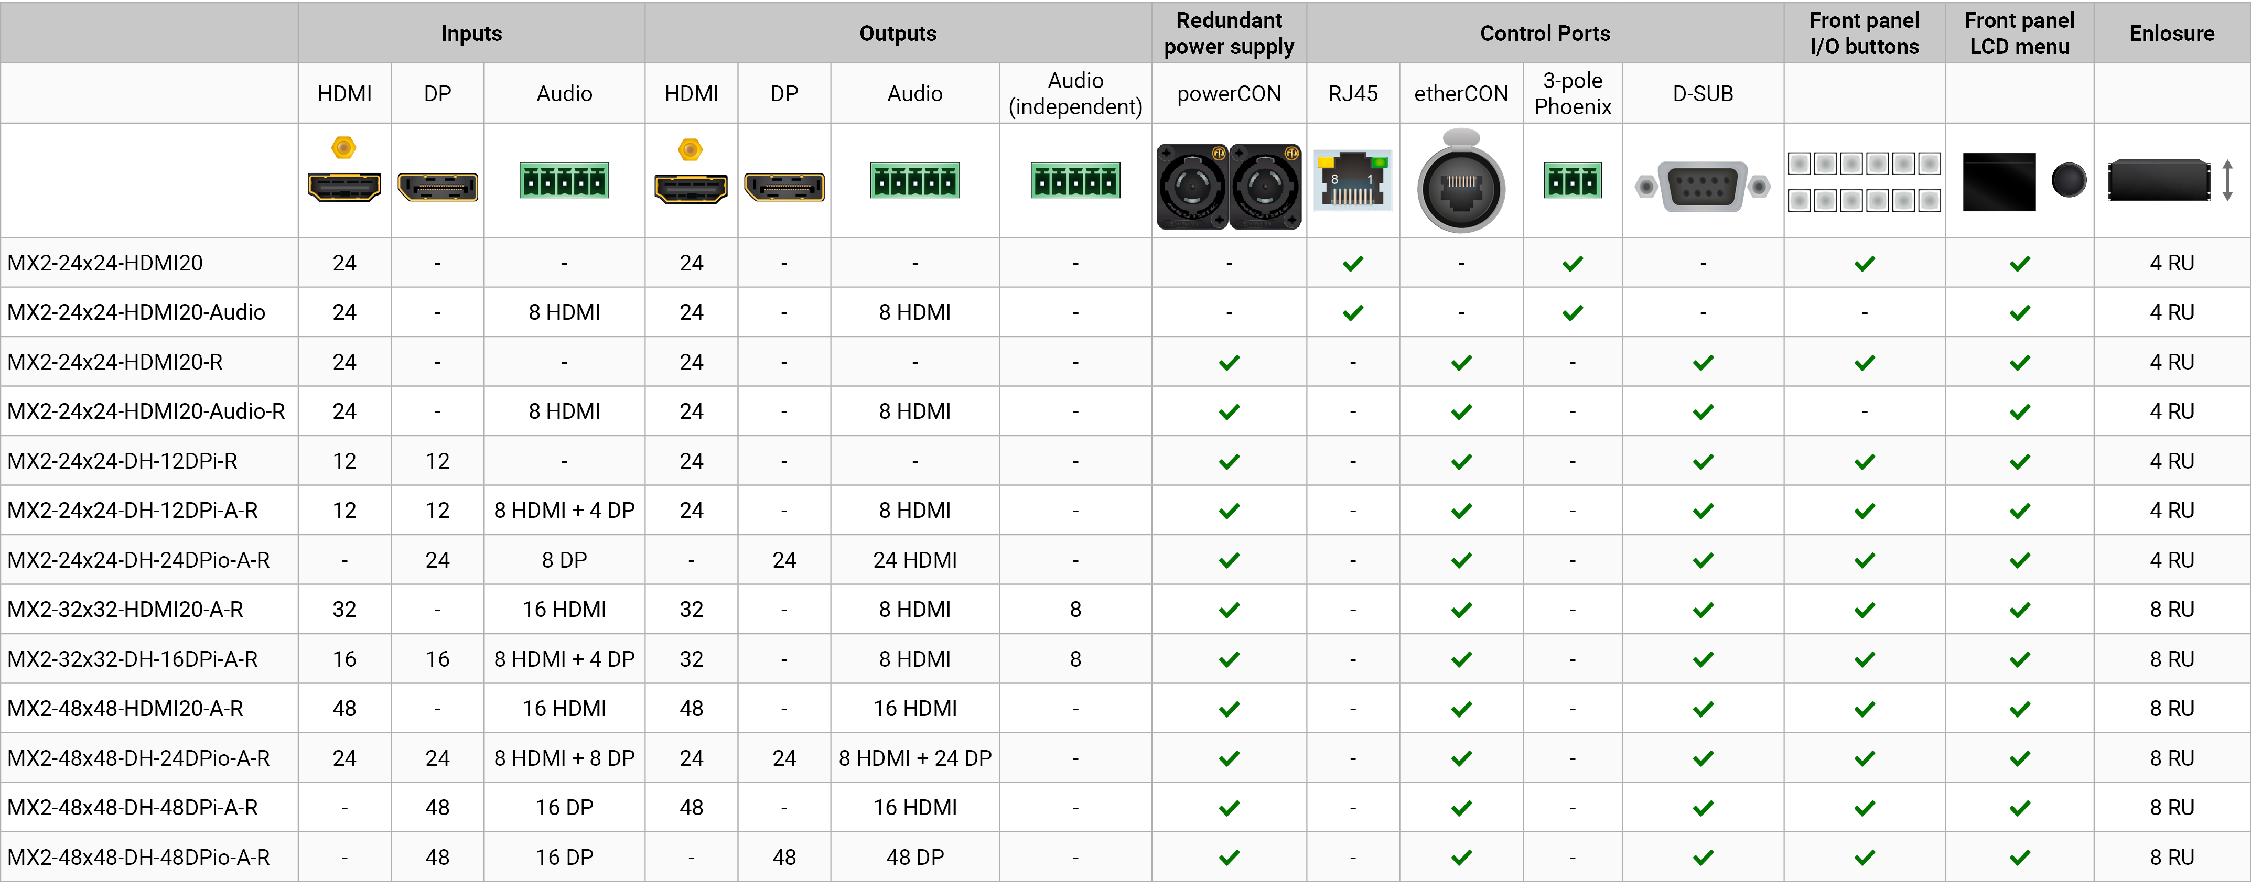The height and width of the screenshot is (890, 2251).
Task: Click RJ45 checkmark for MX2-24x24-HDMI20
Action: point(1353,263)
